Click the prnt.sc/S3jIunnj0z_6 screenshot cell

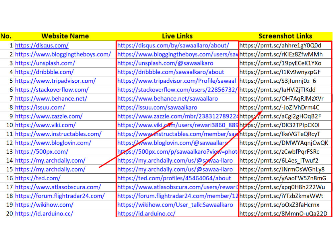285,81
